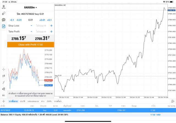This screenshot has height=123, width=176.
Task: Tap the candlestick chart type icon
Action: 4,76
